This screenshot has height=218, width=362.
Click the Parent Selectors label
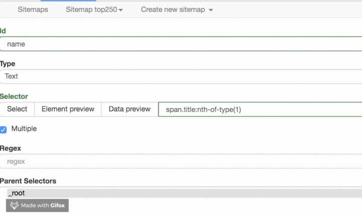click(28, 181)
